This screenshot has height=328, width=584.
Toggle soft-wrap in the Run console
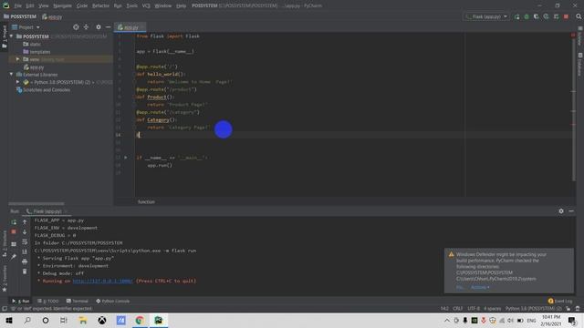(x=25, y=241)
